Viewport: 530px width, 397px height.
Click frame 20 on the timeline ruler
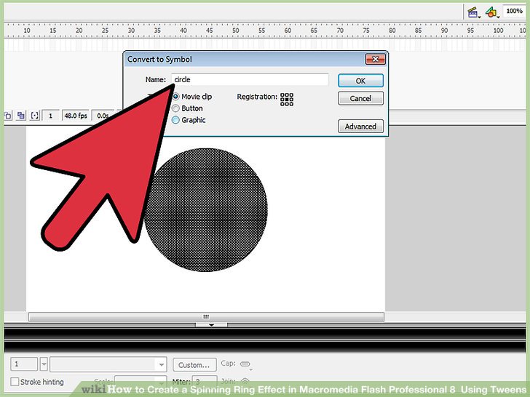point(79,31)
